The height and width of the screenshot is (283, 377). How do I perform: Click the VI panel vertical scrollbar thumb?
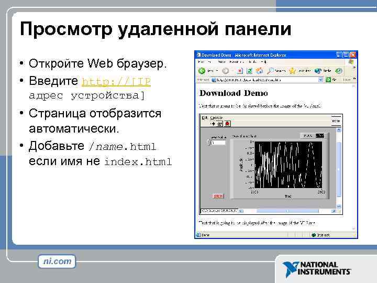[339, 169]
